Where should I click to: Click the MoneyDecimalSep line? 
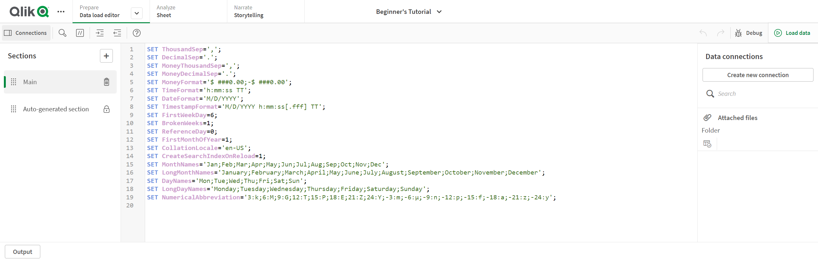(x=192, y=74)
